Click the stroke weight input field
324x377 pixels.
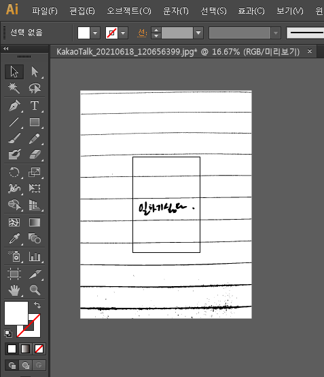tap(177, 33)
